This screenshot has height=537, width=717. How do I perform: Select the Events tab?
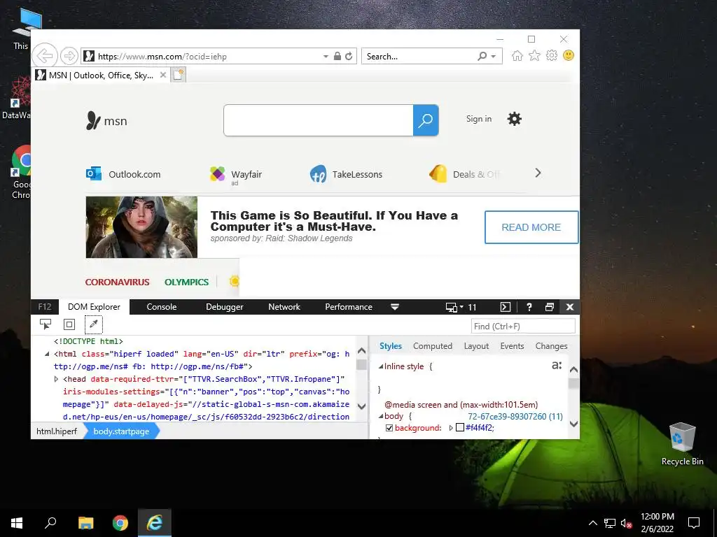click(x=512, y=346)
